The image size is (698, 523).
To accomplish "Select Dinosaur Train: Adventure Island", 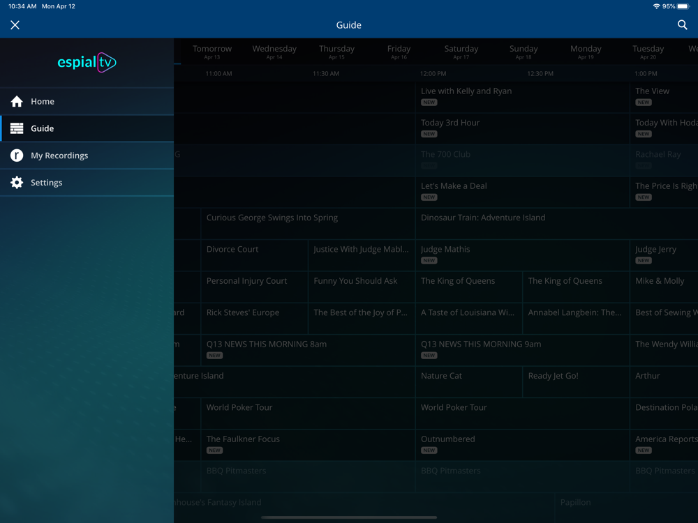I will tap(557, 224).
